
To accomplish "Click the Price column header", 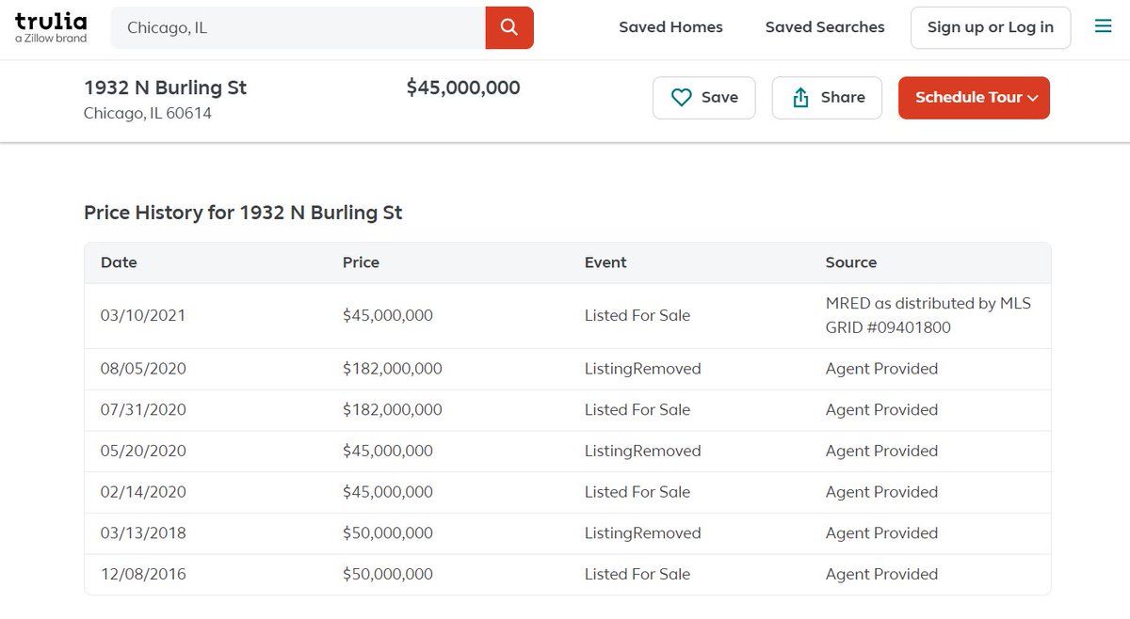I will pos(361,262).
